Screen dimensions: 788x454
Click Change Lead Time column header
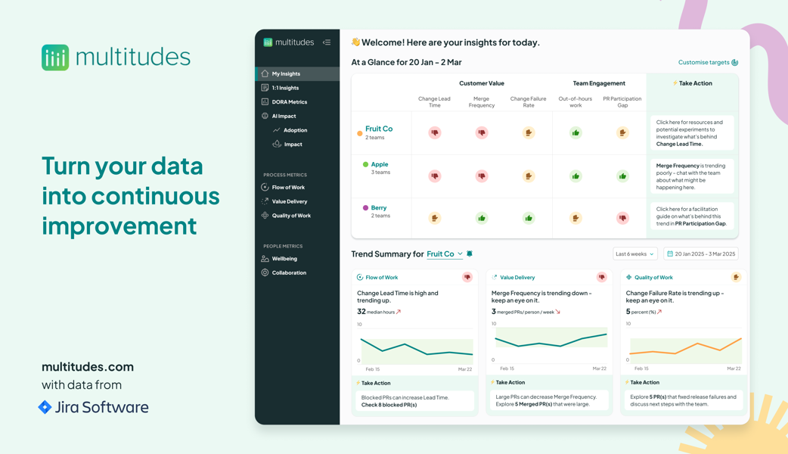point(434,102)
